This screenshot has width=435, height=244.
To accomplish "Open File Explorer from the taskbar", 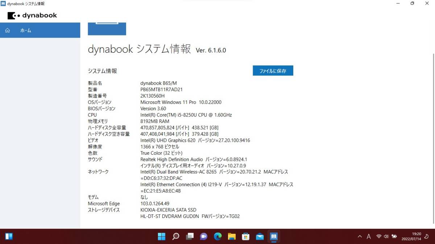I will [x=232, y=237].
